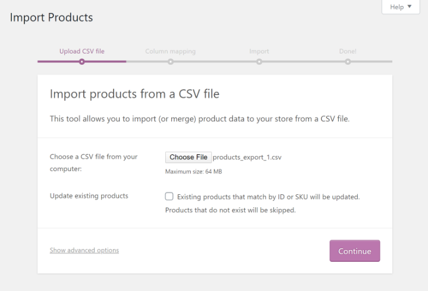Show advanced options
428x291 pixels.
(x=84, y=250)
